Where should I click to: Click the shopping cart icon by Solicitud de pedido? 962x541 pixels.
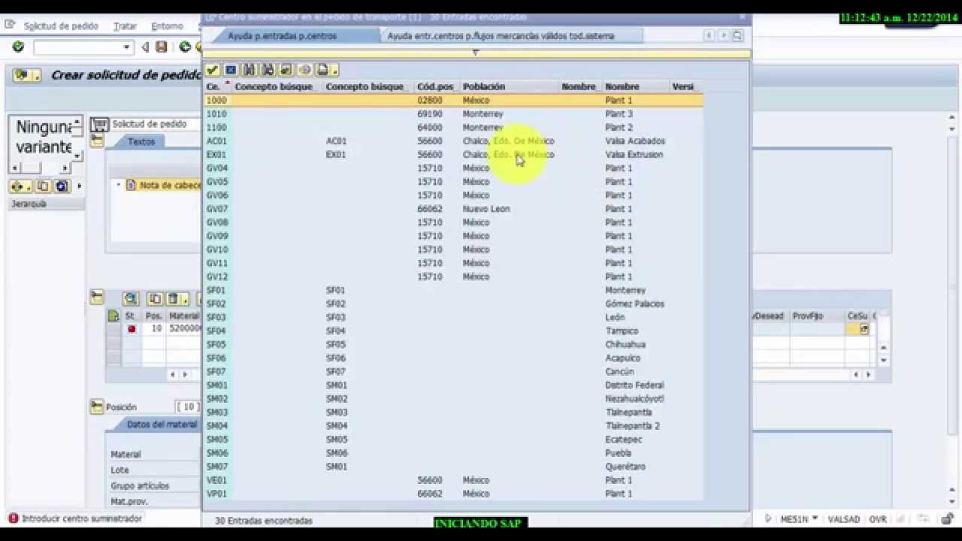[x=101, y=124]
